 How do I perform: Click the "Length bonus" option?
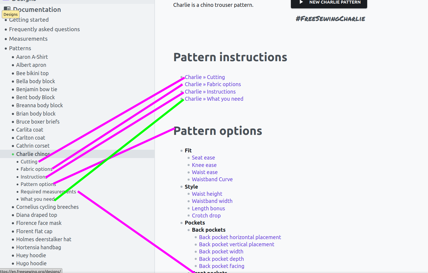tap(208, 208)
